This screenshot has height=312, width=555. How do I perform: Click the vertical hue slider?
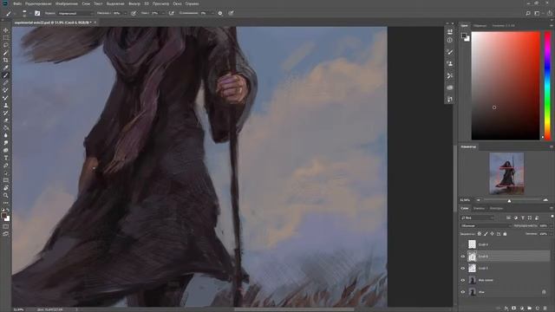547,86
